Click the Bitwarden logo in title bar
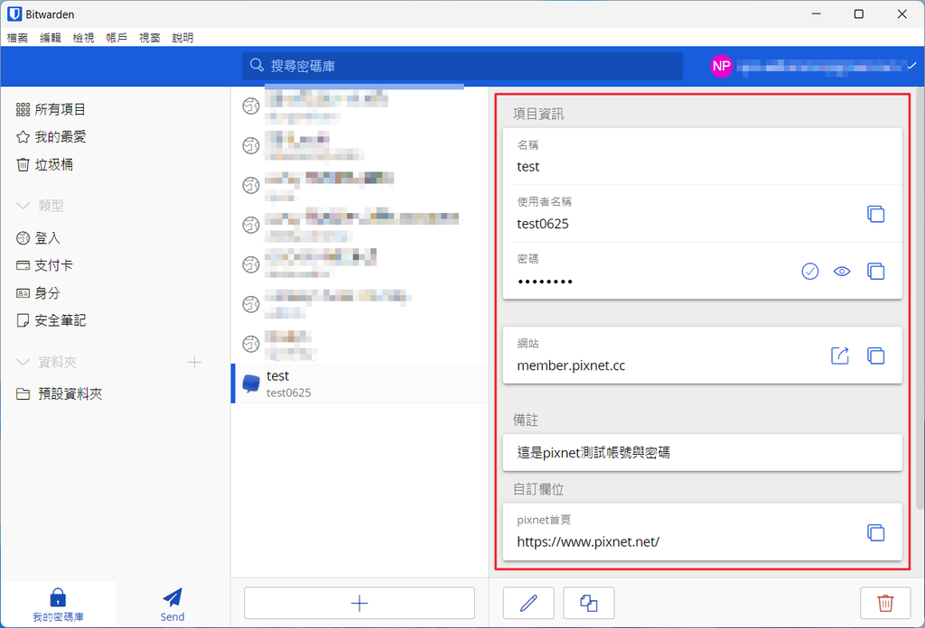Viewport: 925px width, 628px height. click(x=14, y=14)
